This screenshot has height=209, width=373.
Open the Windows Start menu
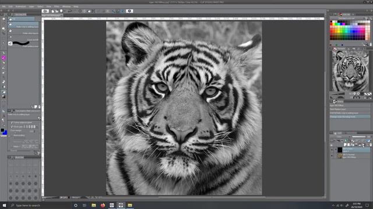[x=4, y=205]
